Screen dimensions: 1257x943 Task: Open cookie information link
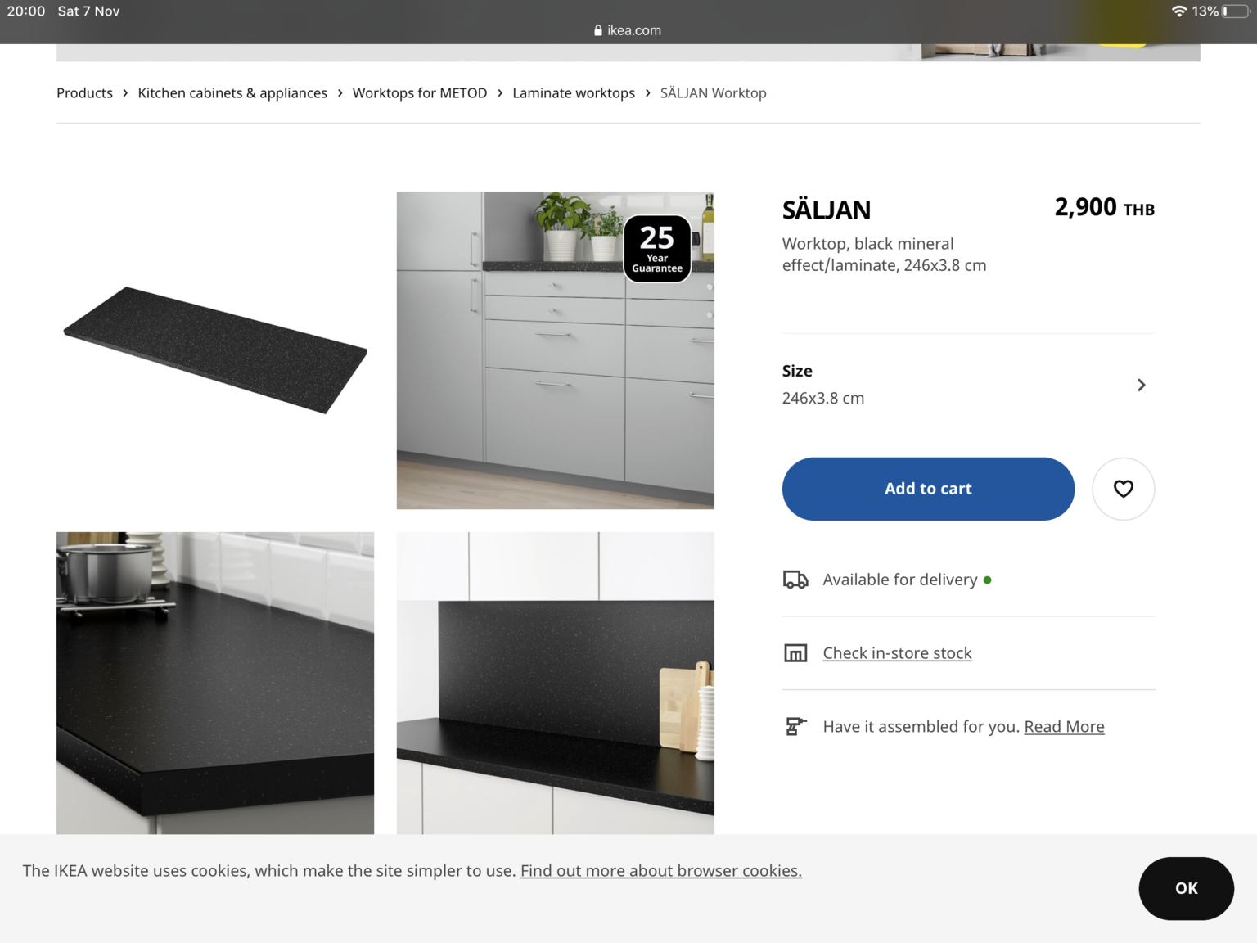pyautogui.click(x=661, y=871)
